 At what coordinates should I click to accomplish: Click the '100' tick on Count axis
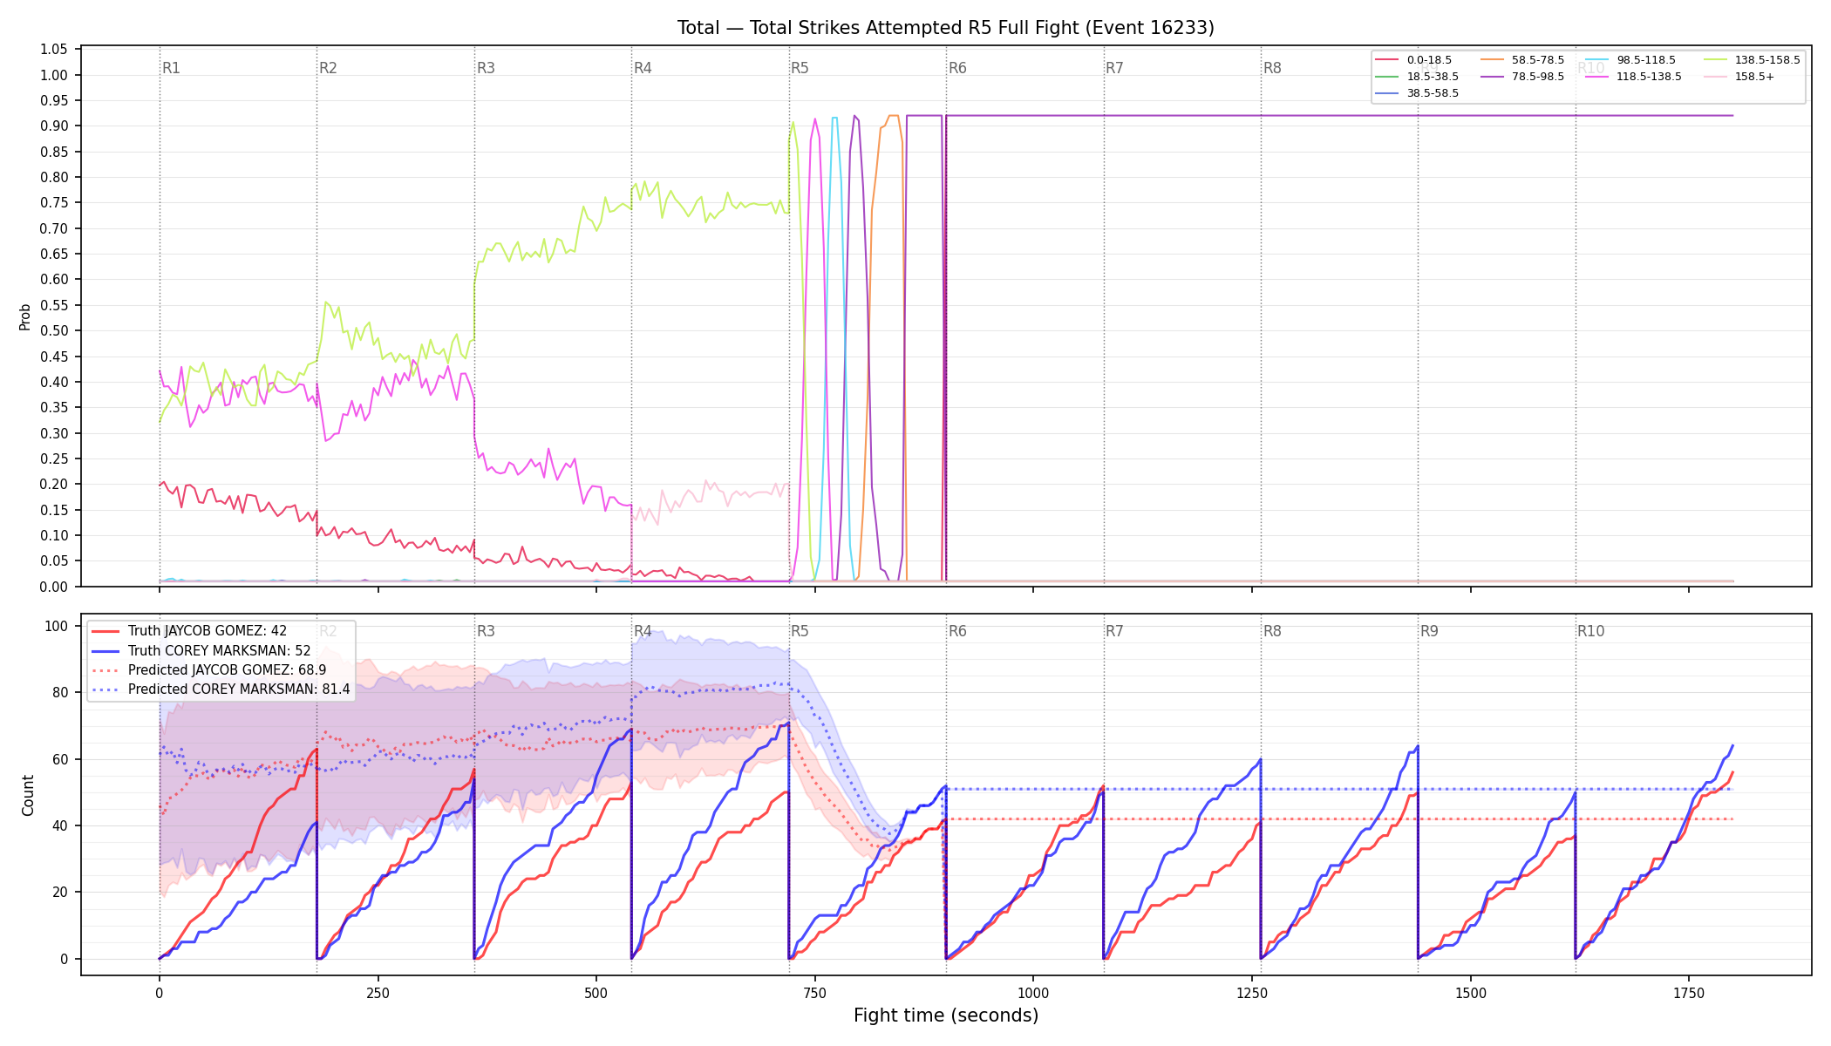57,626
